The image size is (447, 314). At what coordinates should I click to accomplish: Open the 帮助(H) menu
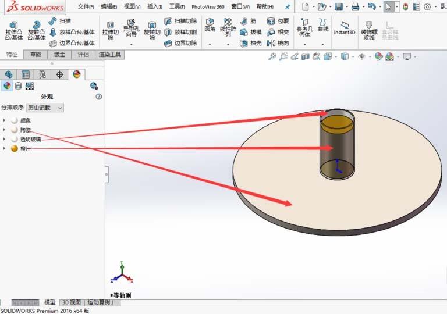click(265, 6)
